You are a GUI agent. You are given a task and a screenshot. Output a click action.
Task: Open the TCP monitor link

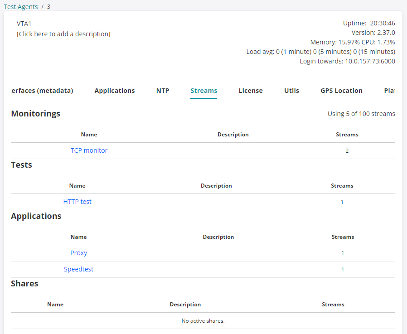[89, 150]
